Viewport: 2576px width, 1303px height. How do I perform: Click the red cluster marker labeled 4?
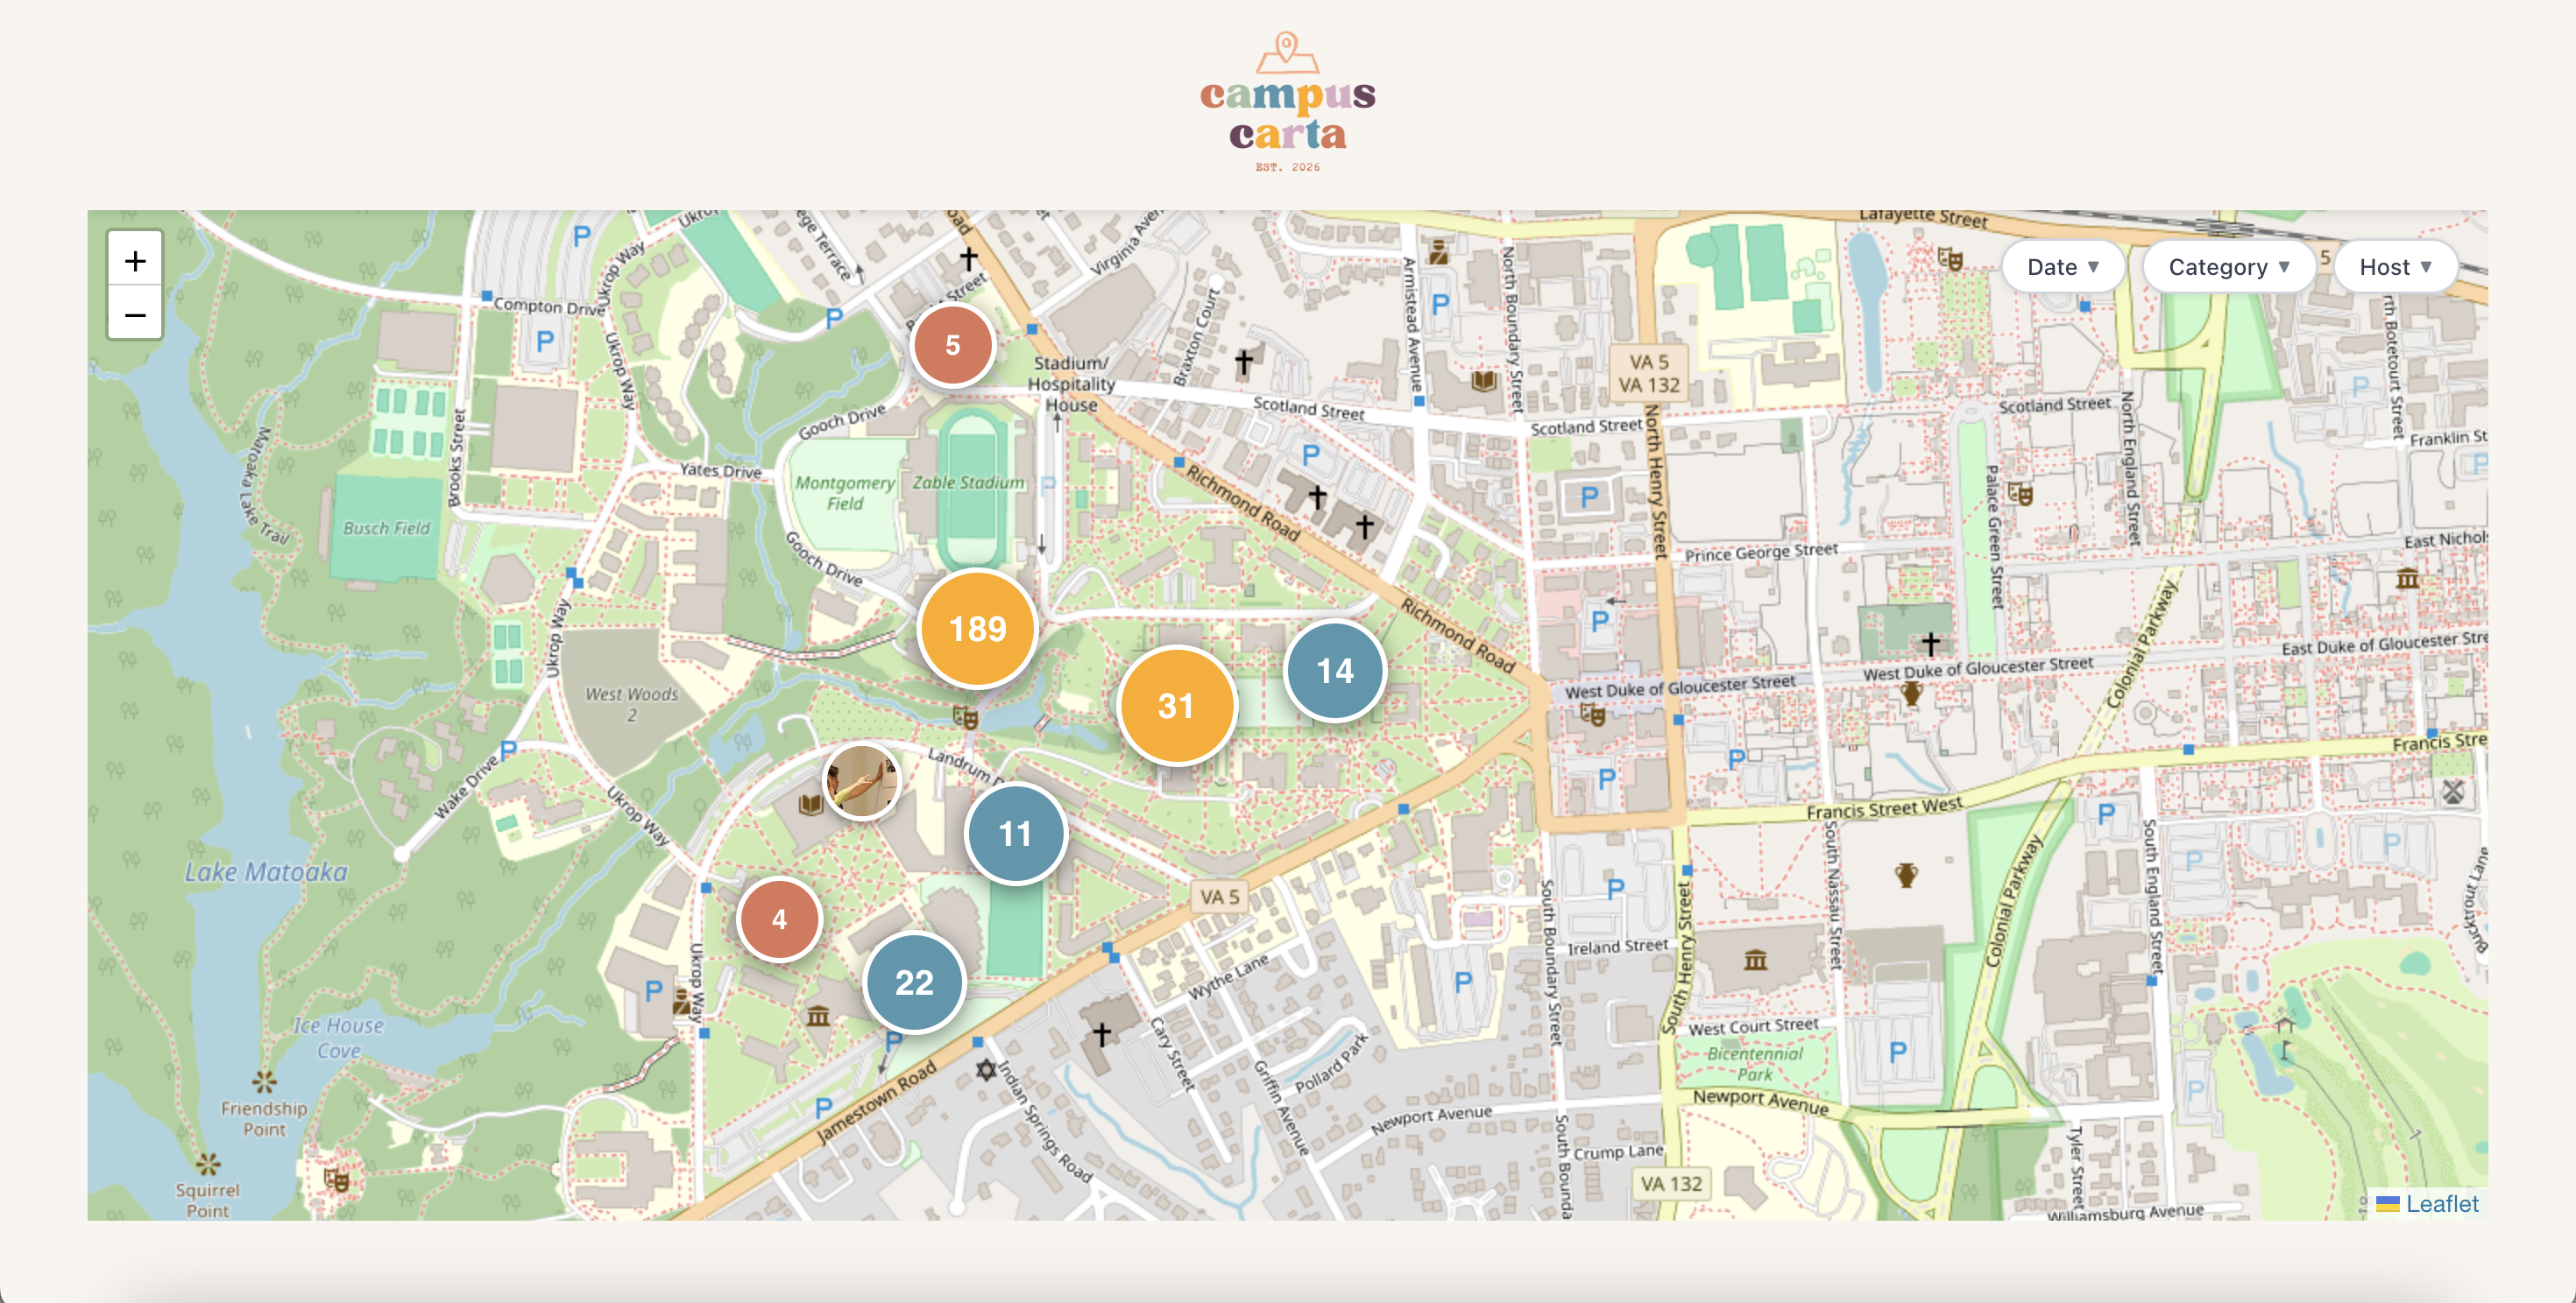(x=779, y=919)
